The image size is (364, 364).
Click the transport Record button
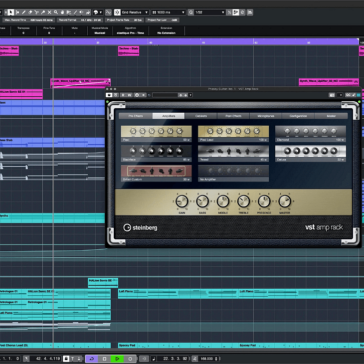coord(130,359)
